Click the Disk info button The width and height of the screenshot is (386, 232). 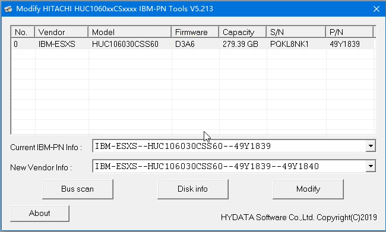pyautogui.click(x=193, y=189)
